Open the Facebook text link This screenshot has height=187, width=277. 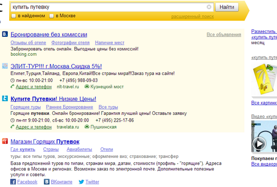click(27, 182)
